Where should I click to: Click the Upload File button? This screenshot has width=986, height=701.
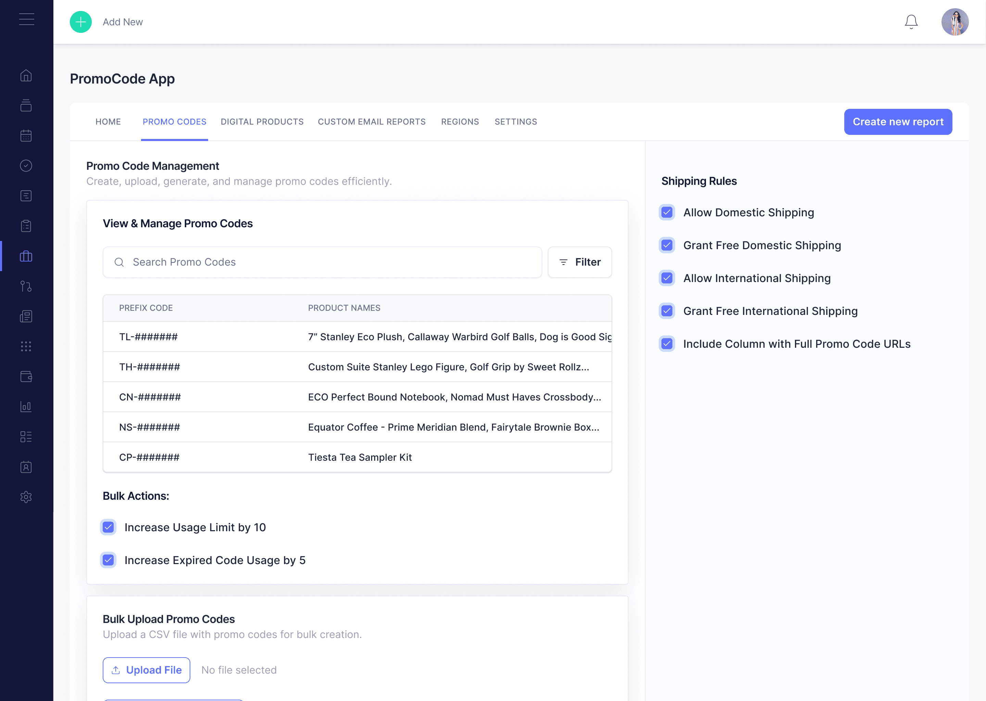146,670
